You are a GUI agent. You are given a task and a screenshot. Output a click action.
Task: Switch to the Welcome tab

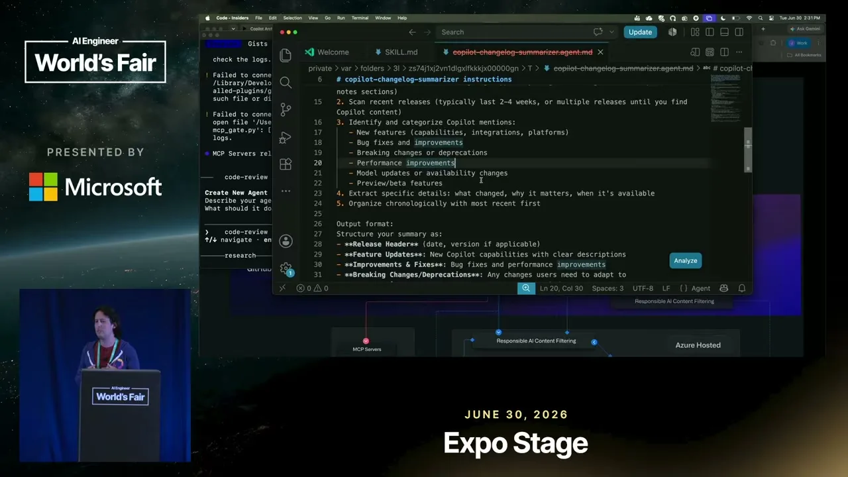pyautogui.click(x=327, y=52)
